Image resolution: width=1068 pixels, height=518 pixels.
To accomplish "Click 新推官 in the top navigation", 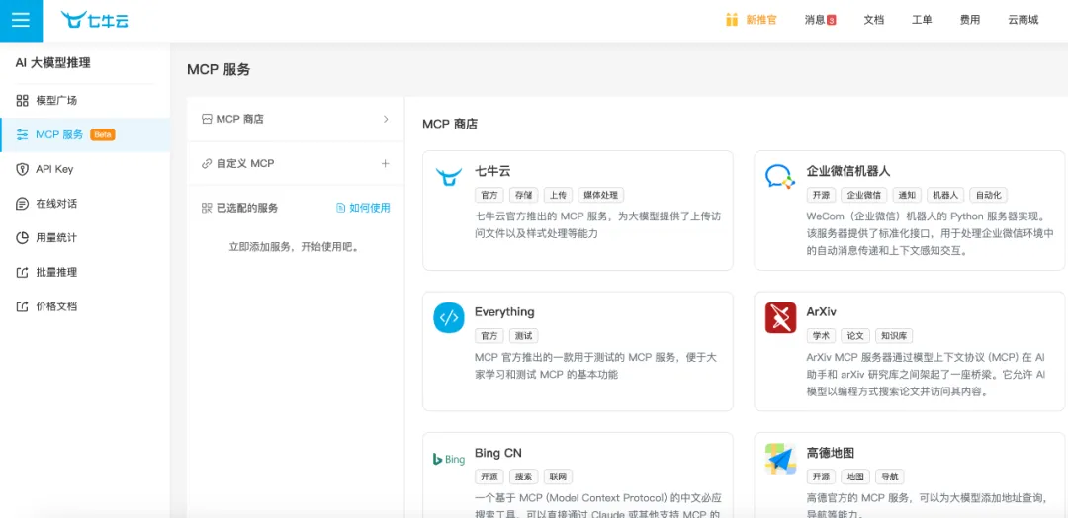I will tap(761, 21).
